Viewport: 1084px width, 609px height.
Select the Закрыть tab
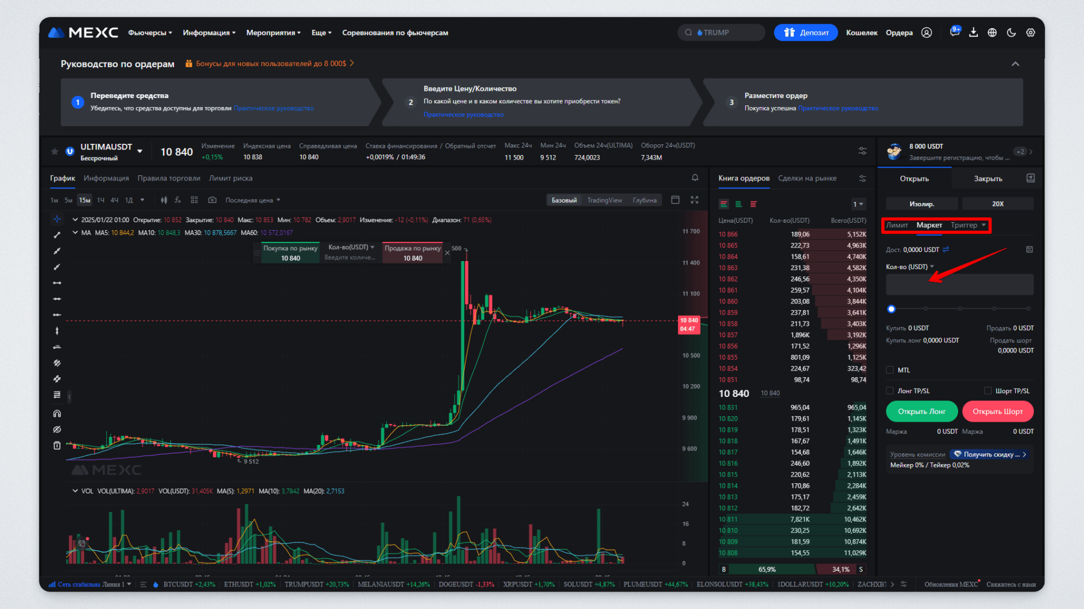coord(987,179)
